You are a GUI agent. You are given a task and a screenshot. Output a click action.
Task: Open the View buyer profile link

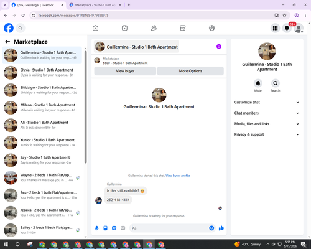[x=178, y=176]
